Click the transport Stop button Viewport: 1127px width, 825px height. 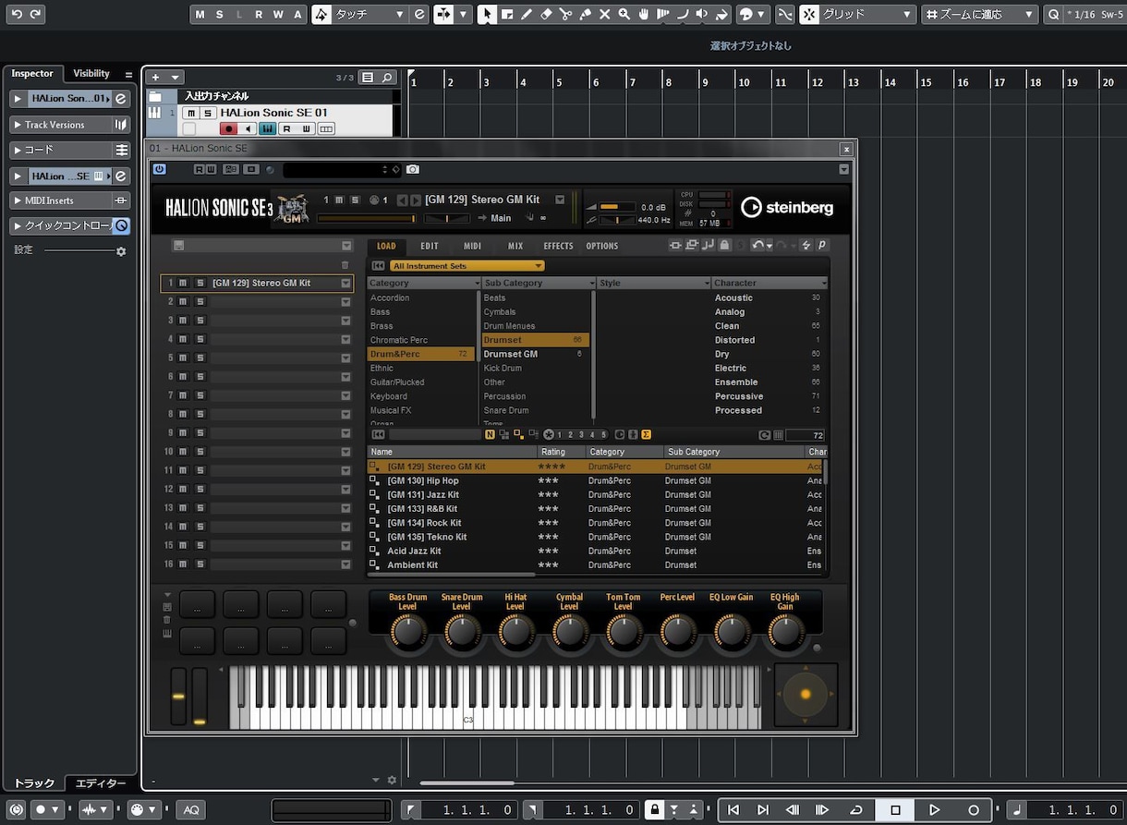[x=895, y=810]
